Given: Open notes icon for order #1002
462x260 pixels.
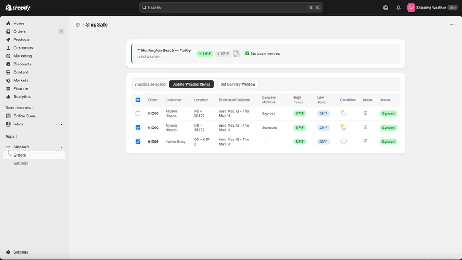Looking at the screenshot, I should (x=366, y=127).
